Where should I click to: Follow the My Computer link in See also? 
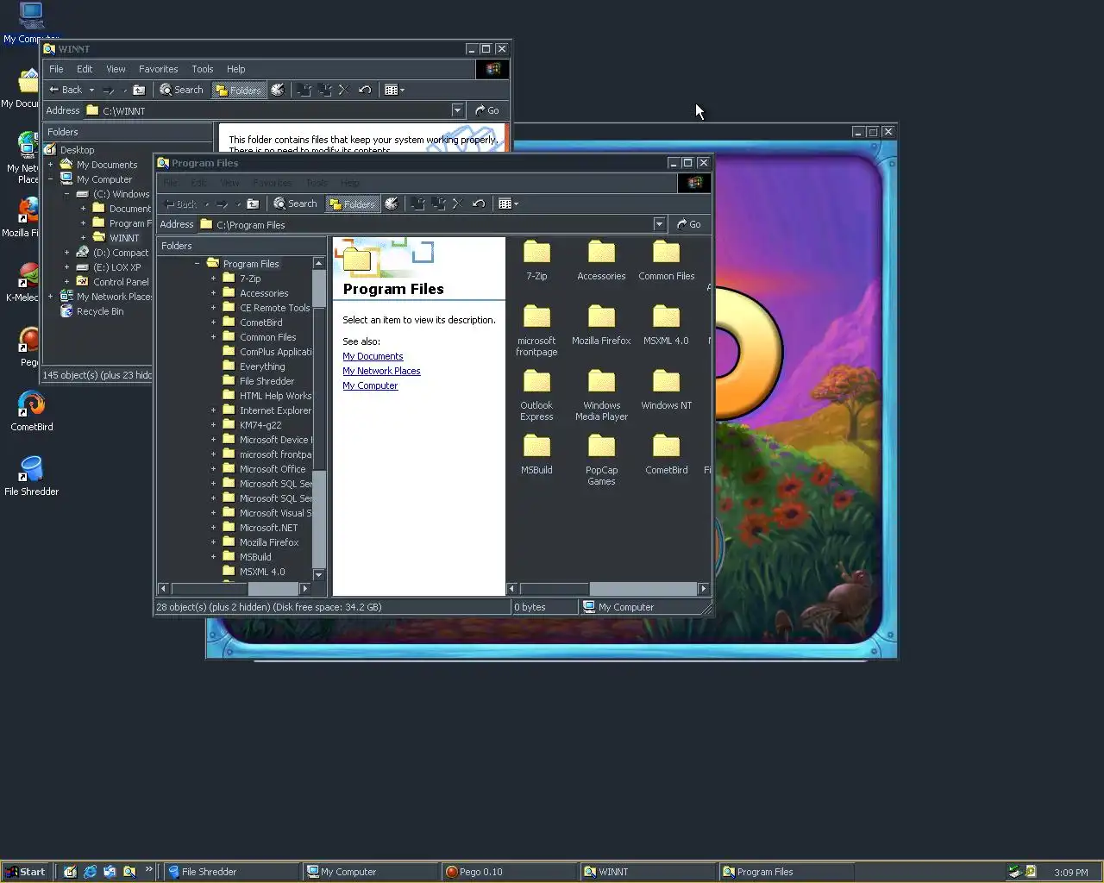370,385
